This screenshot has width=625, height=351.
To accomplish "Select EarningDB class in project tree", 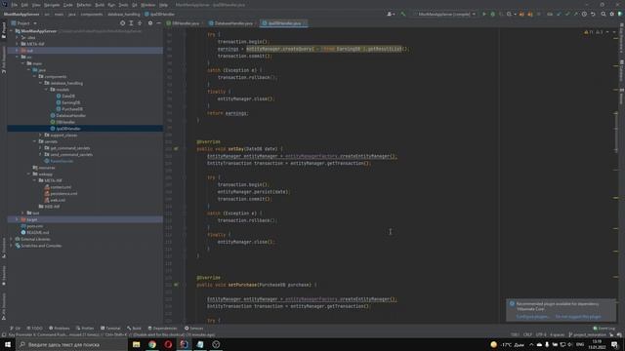I will coord(70,102).
